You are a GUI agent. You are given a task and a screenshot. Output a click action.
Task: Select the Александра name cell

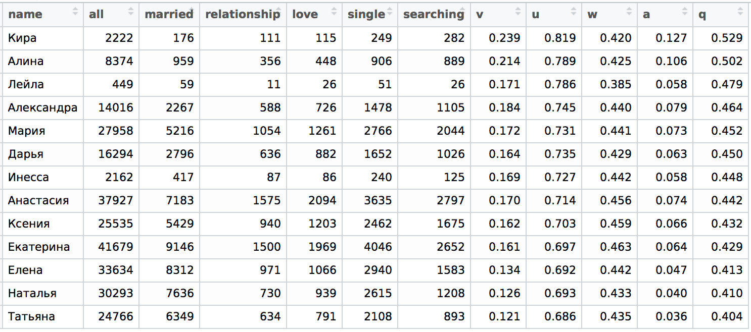[x=43, y=107]
